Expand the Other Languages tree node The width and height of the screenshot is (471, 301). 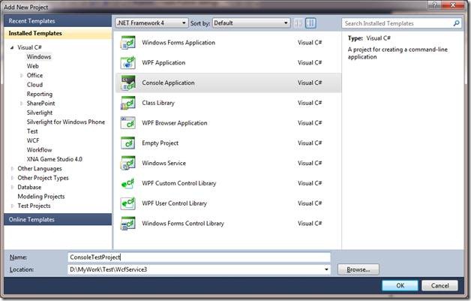[x=13, y=169]
